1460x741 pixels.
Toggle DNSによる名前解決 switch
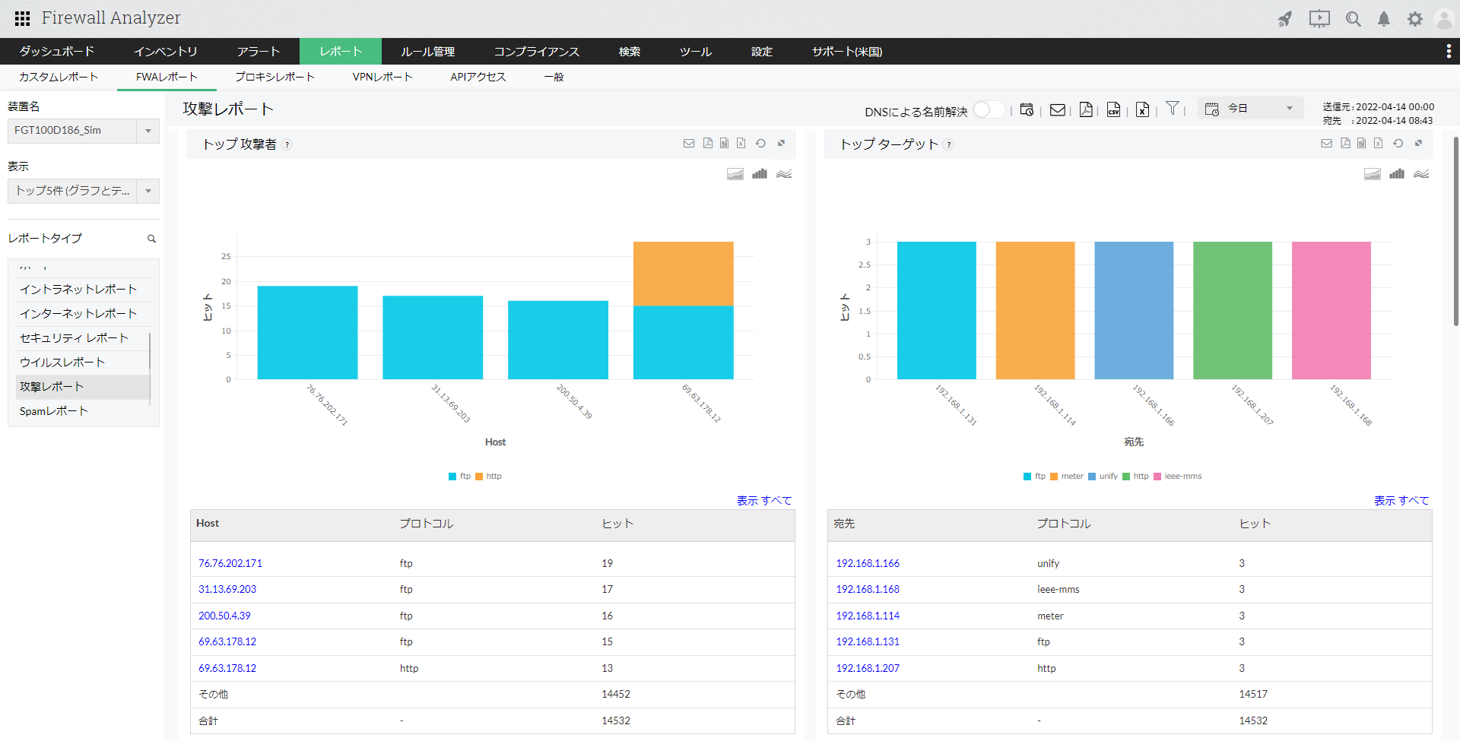(988, 110)
